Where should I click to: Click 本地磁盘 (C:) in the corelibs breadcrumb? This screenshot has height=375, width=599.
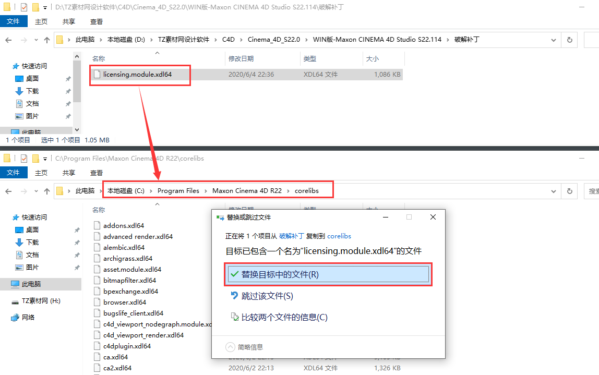[126, 190]
